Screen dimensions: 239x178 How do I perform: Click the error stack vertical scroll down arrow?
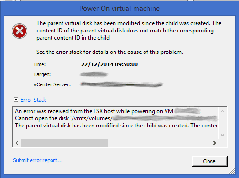tap(222, 135)
